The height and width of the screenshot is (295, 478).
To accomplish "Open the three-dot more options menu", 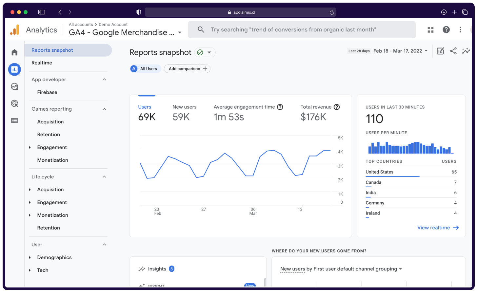I will tap(460, 30).
